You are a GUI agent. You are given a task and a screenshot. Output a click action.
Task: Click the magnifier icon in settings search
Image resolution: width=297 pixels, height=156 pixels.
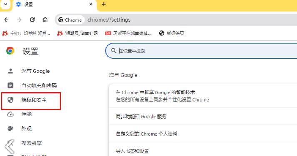click(x=114, y=51)
